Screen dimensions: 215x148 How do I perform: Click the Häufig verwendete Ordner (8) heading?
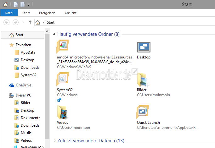coord(88,34)
